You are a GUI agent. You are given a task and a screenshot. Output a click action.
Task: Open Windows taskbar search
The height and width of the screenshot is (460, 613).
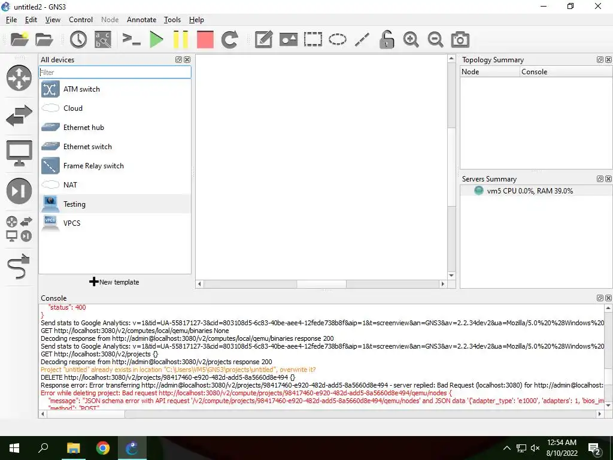pos(43,448)
